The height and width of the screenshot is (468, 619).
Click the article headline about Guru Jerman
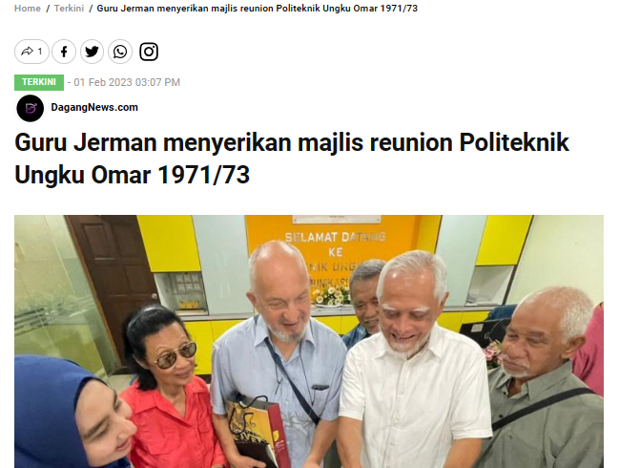[x=291, y=159]
